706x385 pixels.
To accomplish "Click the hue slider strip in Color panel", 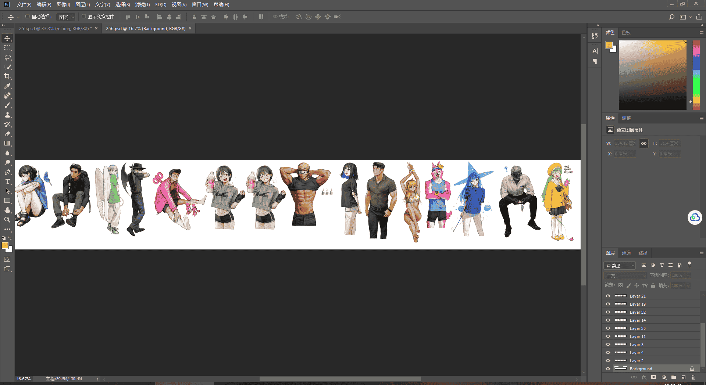I will [x=696, y=75].
